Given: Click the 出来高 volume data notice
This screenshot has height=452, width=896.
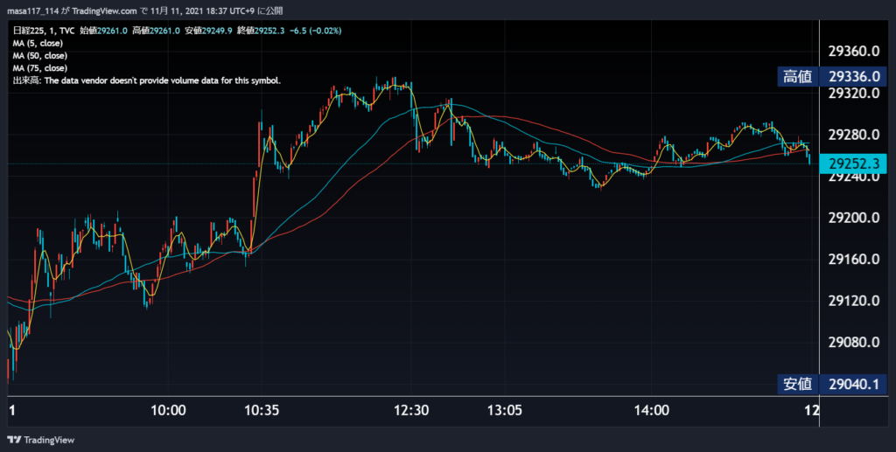Looking at the screenshot, I should 147,81.
